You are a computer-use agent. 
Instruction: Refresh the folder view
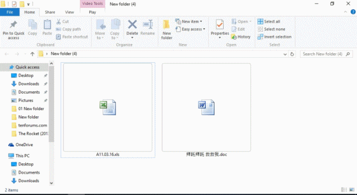[x=292, y=54]
